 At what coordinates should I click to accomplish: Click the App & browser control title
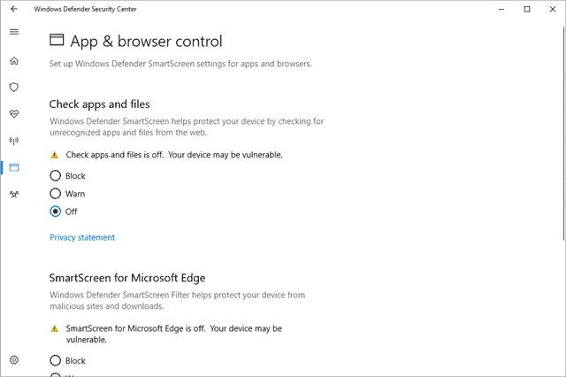click(146, 42)
